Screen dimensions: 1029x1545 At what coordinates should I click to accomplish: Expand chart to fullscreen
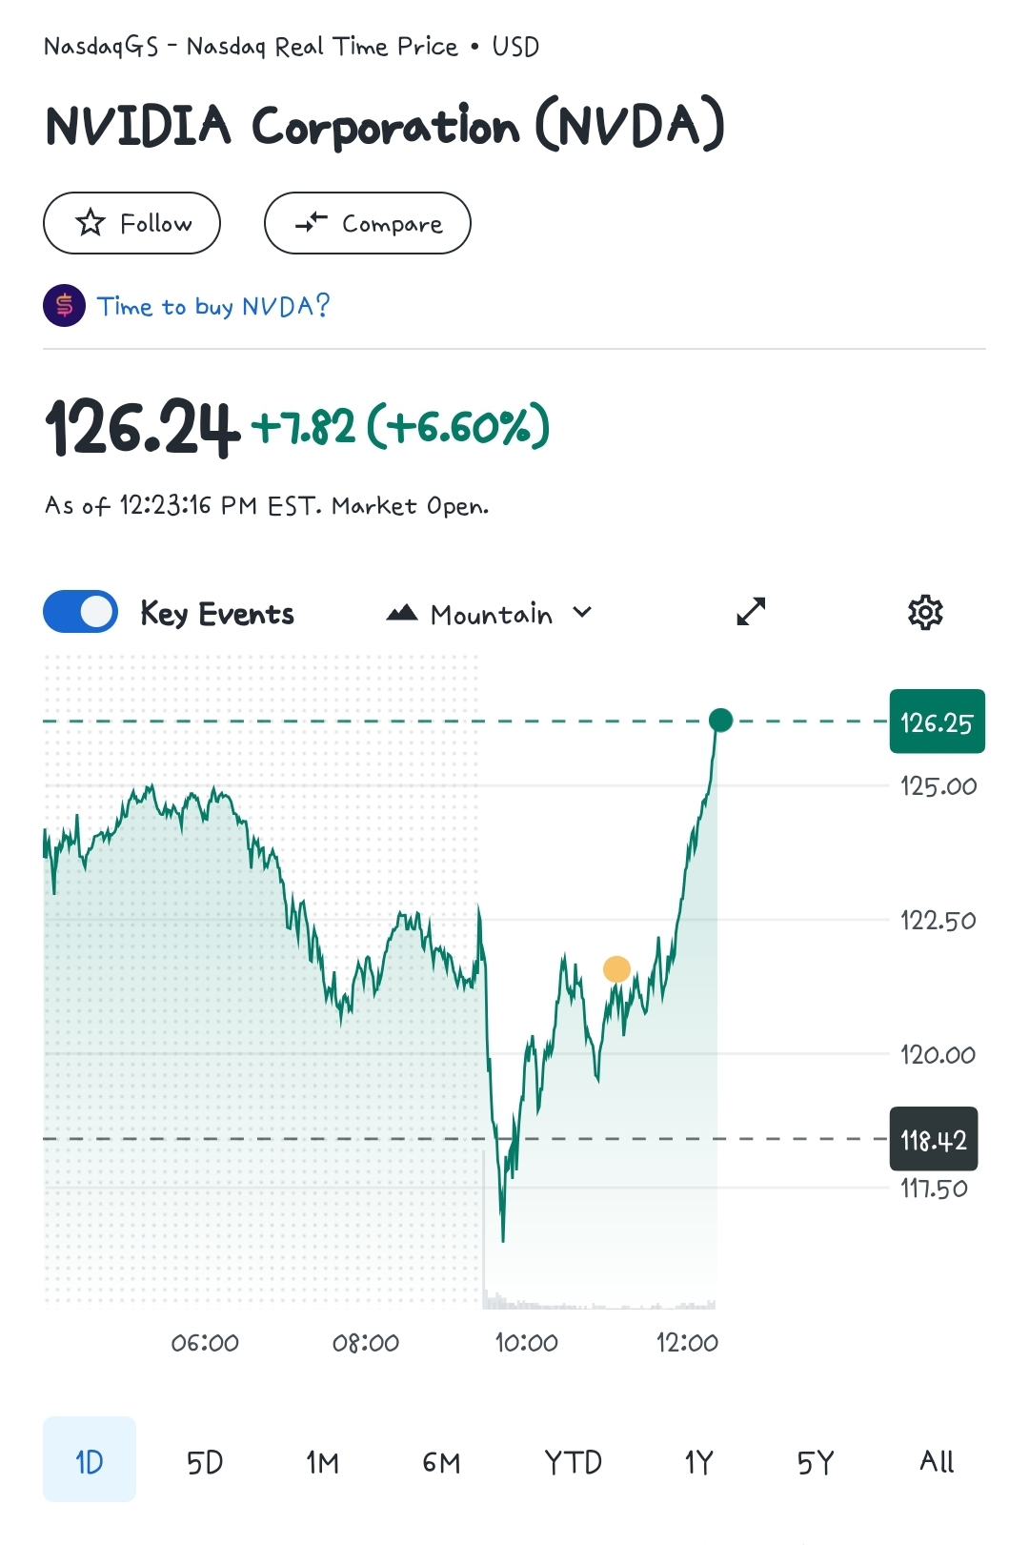coord(751,612)
